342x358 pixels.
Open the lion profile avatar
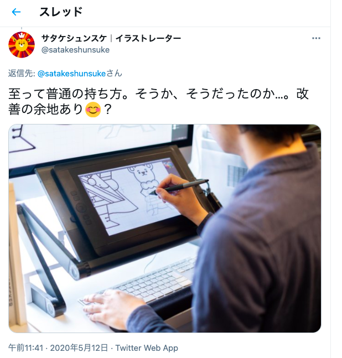coord(22,45)
